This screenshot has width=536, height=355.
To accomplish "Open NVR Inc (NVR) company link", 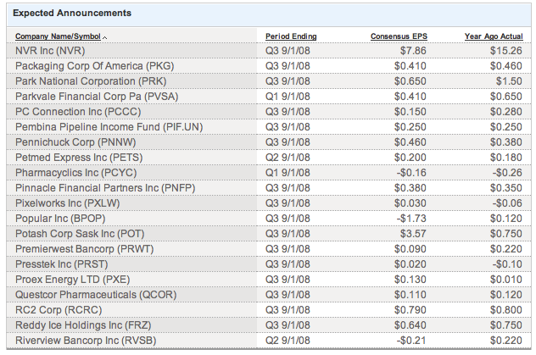I will [50, 50].
